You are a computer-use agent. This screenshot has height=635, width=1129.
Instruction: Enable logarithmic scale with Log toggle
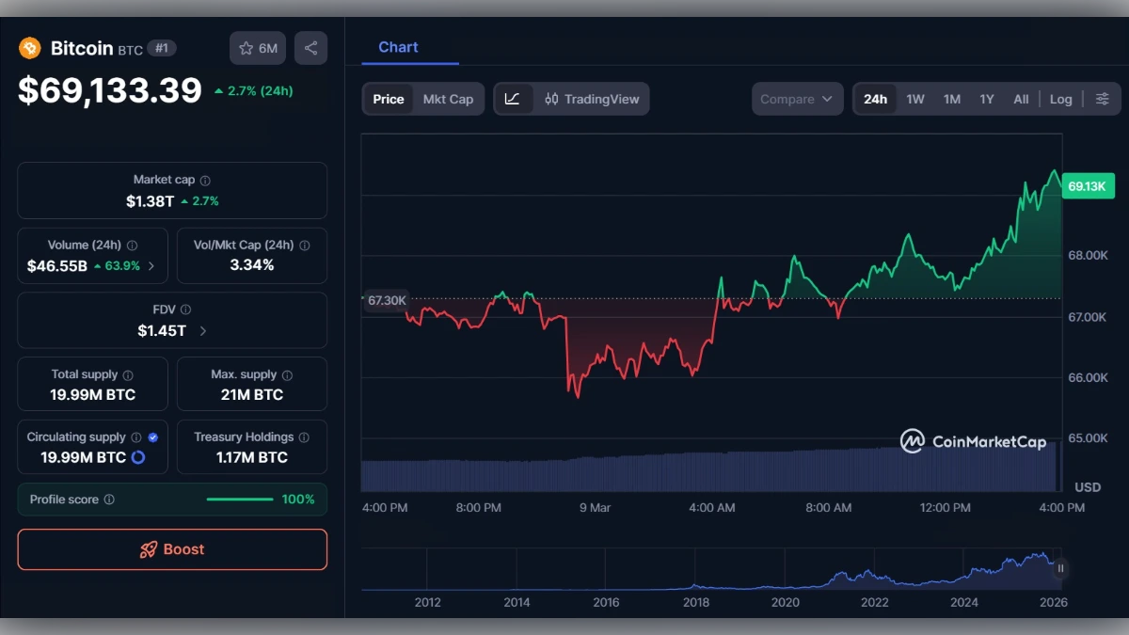coord(1060,98)
